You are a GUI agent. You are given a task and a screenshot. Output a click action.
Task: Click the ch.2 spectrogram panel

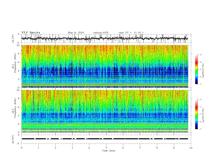click(105, 111)
